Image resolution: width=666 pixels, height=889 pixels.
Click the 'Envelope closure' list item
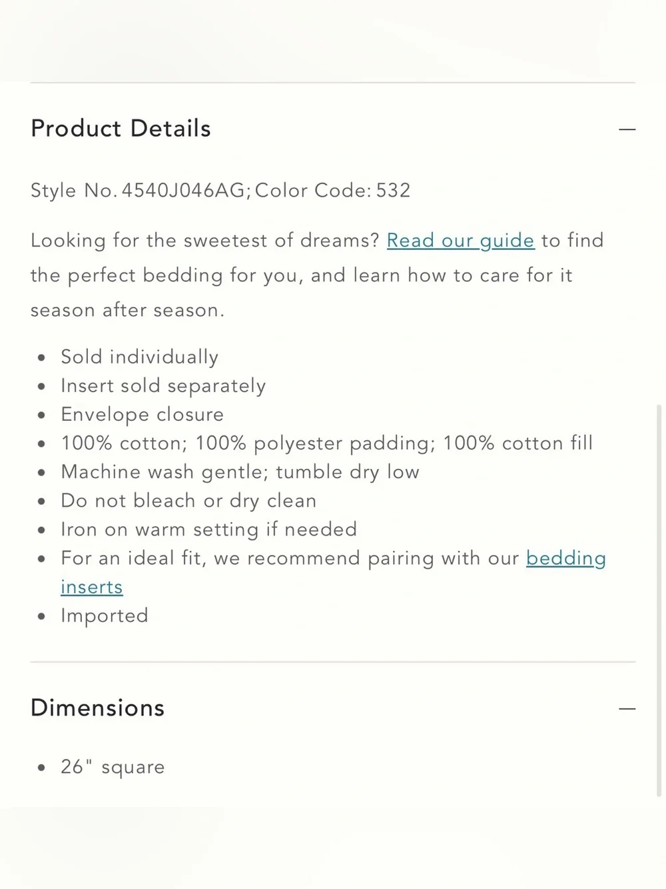(x=142, y=415)
